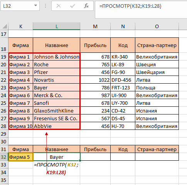Viewport: 187px width, 185px height.
Task: Click the cell 'Novartis'
Action: pos(57,80)
